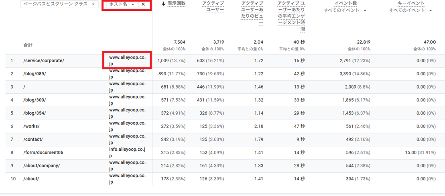Click the /works/ page path

click(x=31, y=126)
